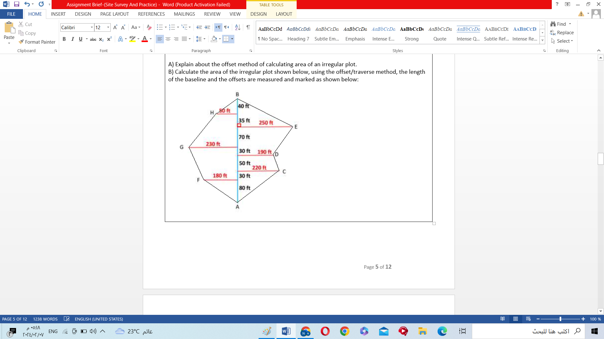Screen dimensions: 604x339
Task: Switch to the PAGE LAYOUT tab
Action: pos(115,14)
